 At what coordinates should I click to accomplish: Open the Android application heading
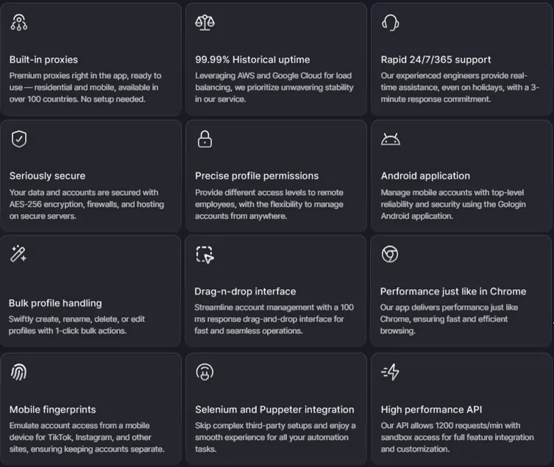pos(425,176)
